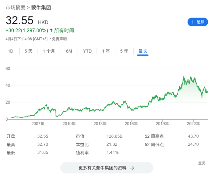Click the 免责声明 disclaimer link
Screen dimensions: 218x178
(59, 39)
